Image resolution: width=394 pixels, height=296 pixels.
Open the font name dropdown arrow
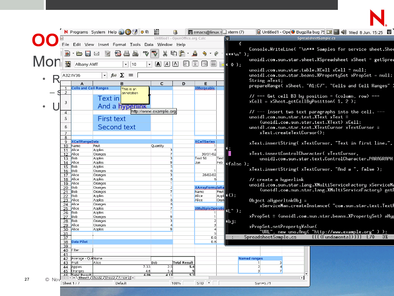coord(126,64)
